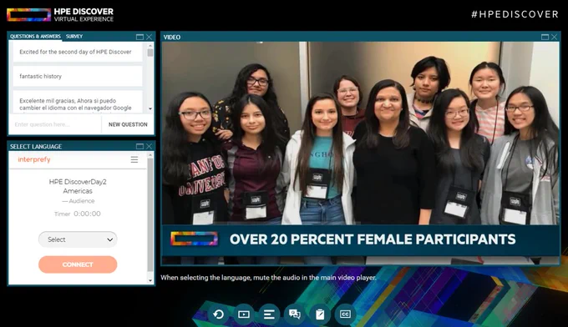
Task: Click the Select Language panel scrollbar
Action: [150, 215]
